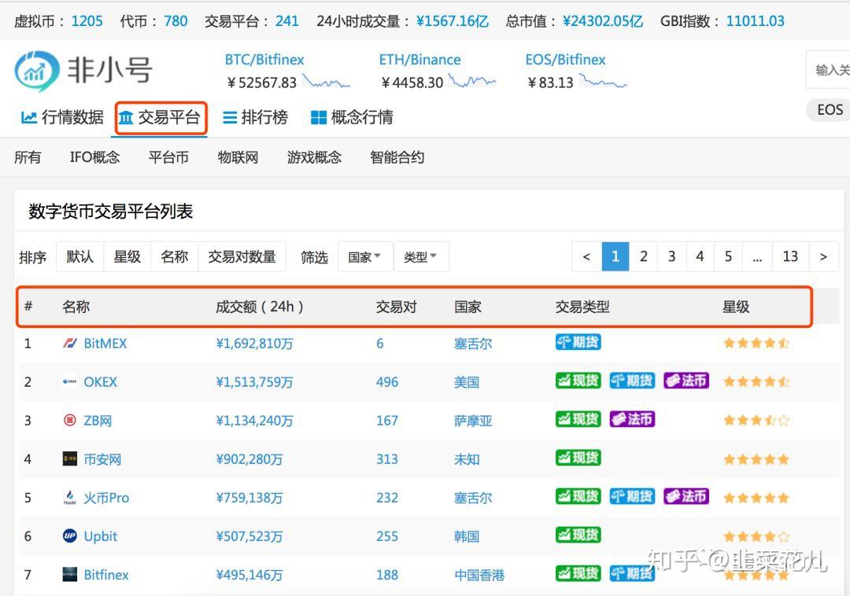
Task: Sort by 交易对数量 pair count
Action: click(242, 256)
